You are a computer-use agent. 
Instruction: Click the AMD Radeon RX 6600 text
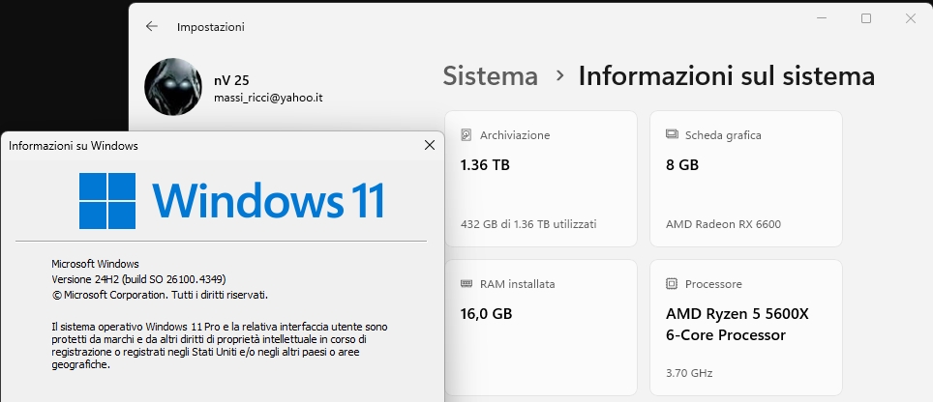pyautogui.click(x=723, y=224)
